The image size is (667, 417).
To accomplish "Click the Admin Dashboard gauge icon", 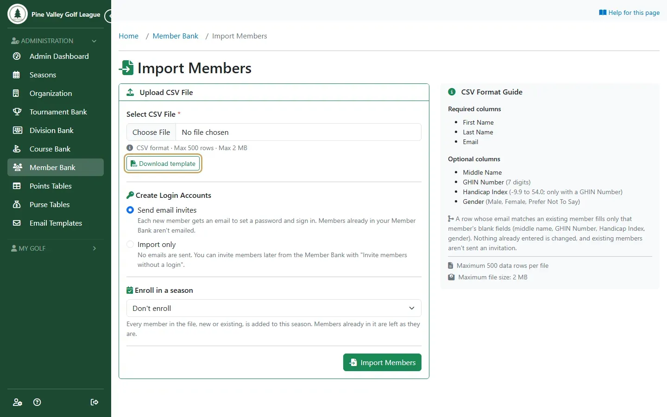I will click(17, 56).
